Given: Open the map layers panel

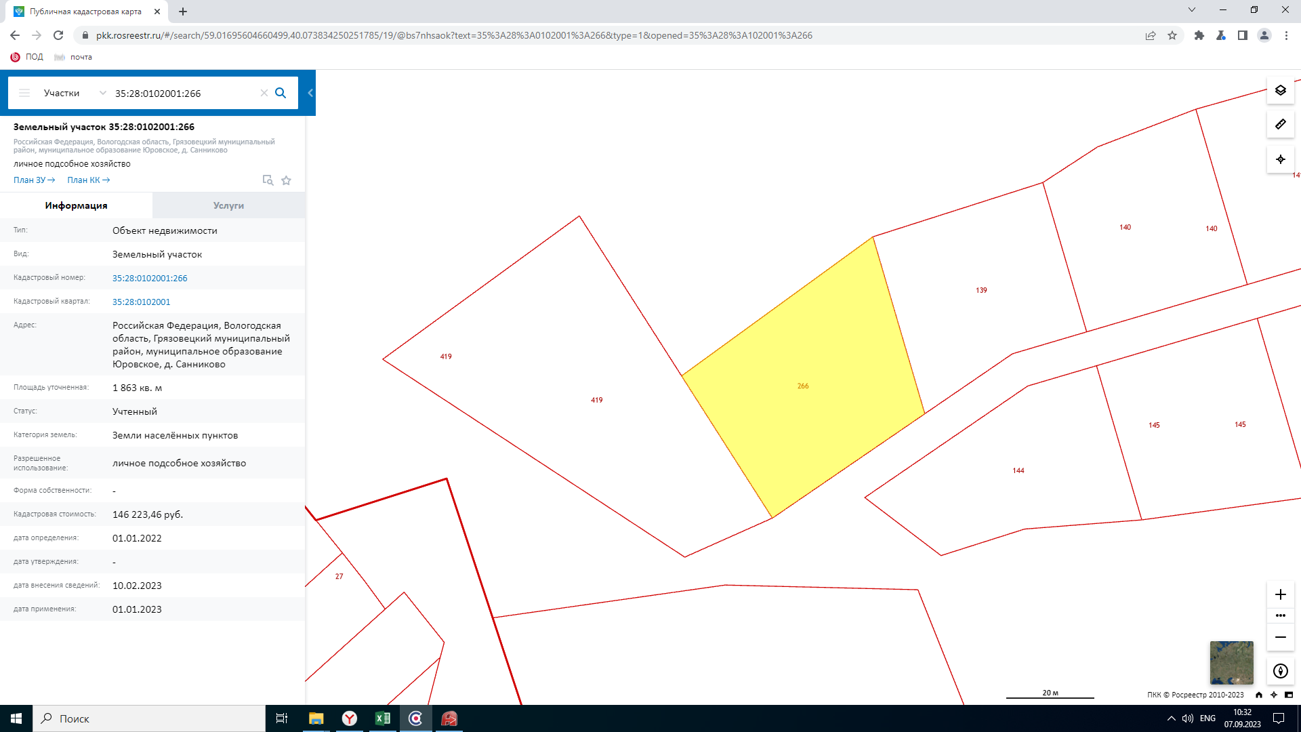Looking at the screenshot, I should 1280,90.
